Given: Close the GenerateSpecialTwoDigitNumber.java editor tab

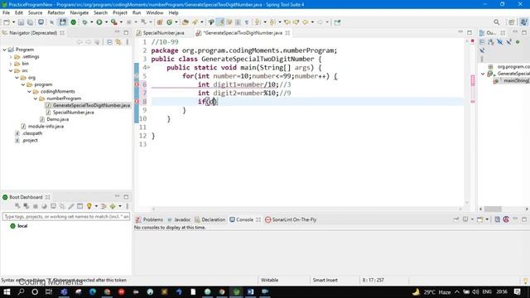Looking at the screenshot, I should [287, 33].
